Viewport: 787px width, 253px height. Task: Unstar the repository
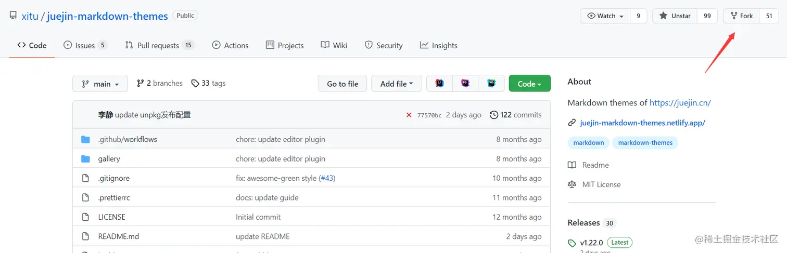[x=675, y=16]
